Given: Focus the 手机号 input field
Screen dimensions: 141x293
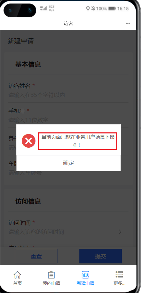Looking at the screenshot, I should coord(68,120).
